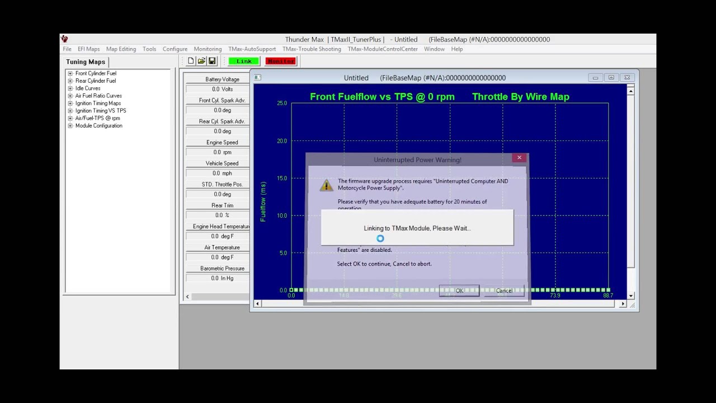Expand the Idle Curves node
This screenshot has height=403, width=716.
(x=70, y=88)
